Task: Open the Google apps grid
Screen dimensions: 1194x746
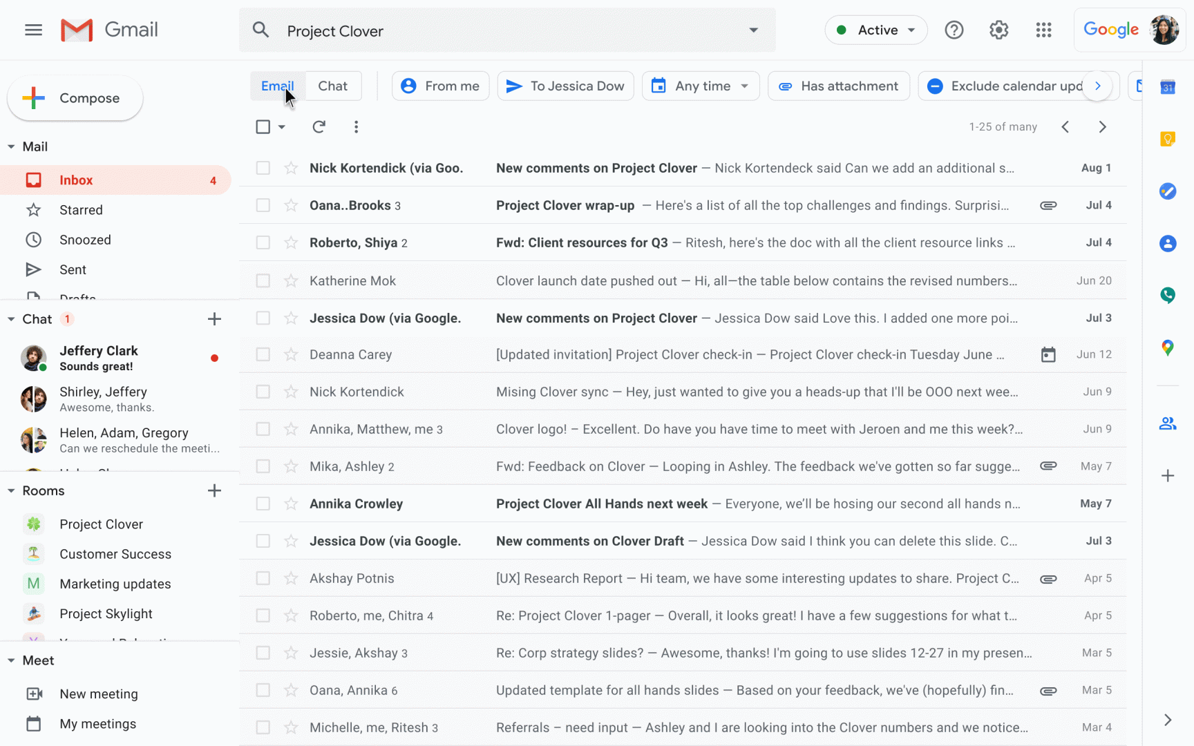Action: [x=1043, y=30]
